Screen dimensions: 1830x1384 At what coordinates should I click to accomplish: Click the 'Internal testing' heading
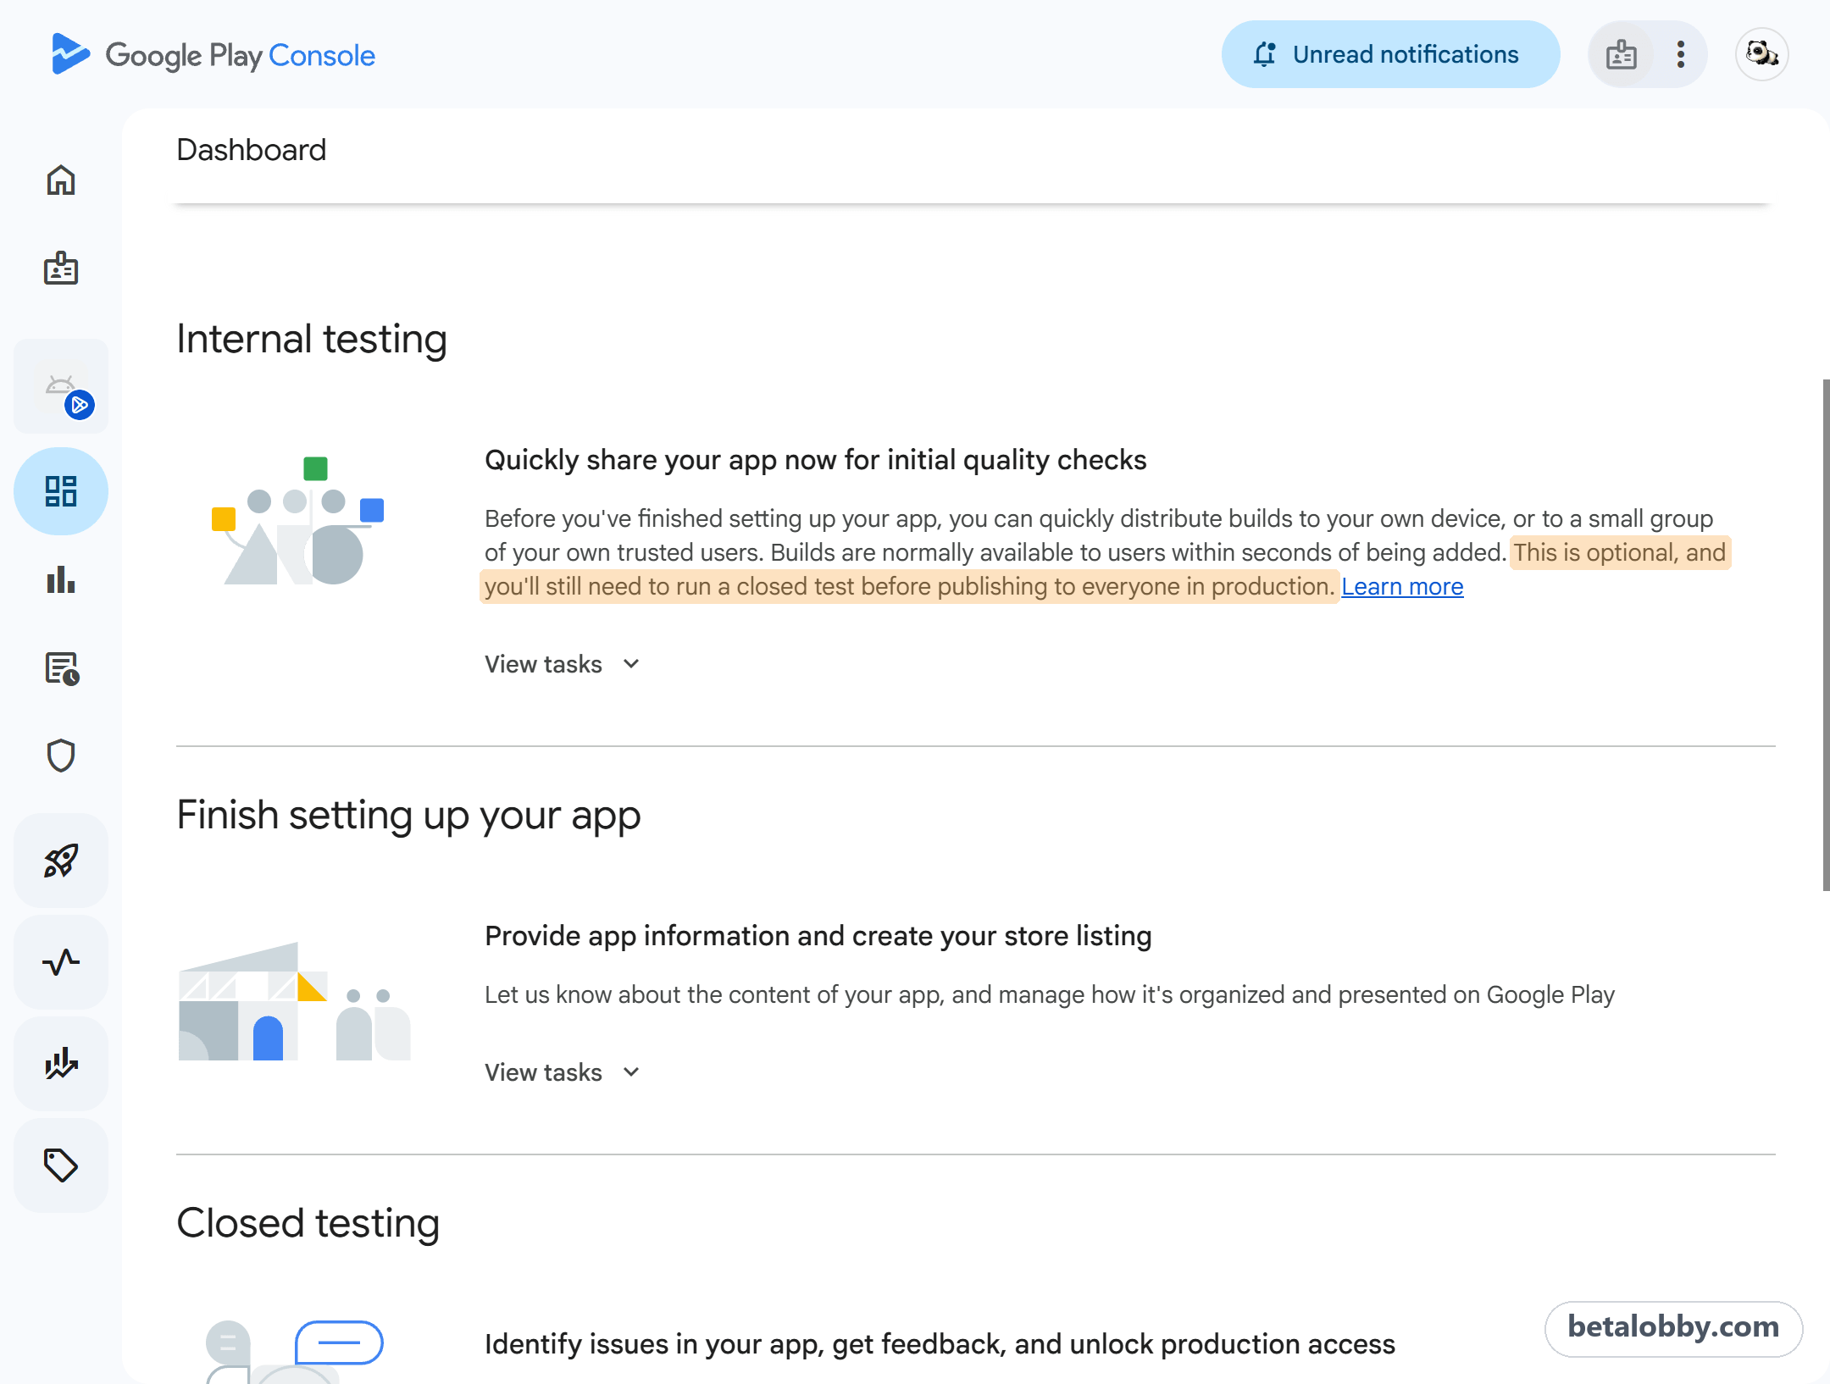coord(312,339)
